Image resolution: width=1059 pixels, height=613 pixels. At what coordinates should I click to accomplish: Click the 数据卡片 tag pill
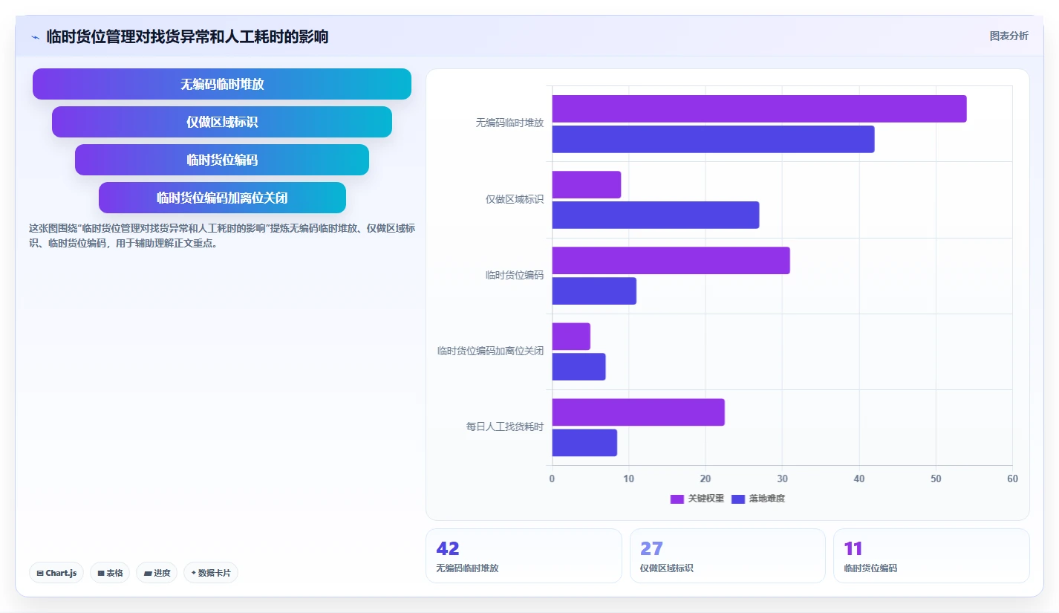211,573
